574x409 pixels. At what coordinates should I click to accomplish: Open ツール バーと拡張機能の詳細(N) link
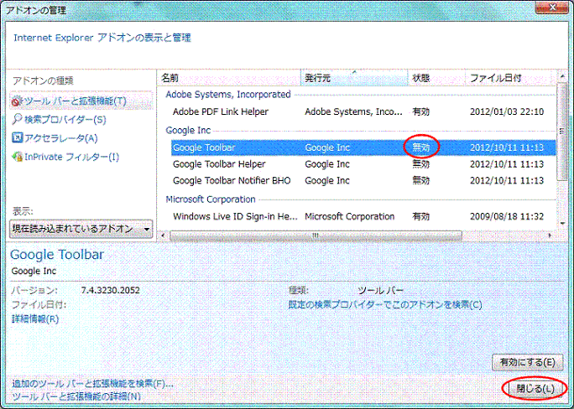coord(76,396)
